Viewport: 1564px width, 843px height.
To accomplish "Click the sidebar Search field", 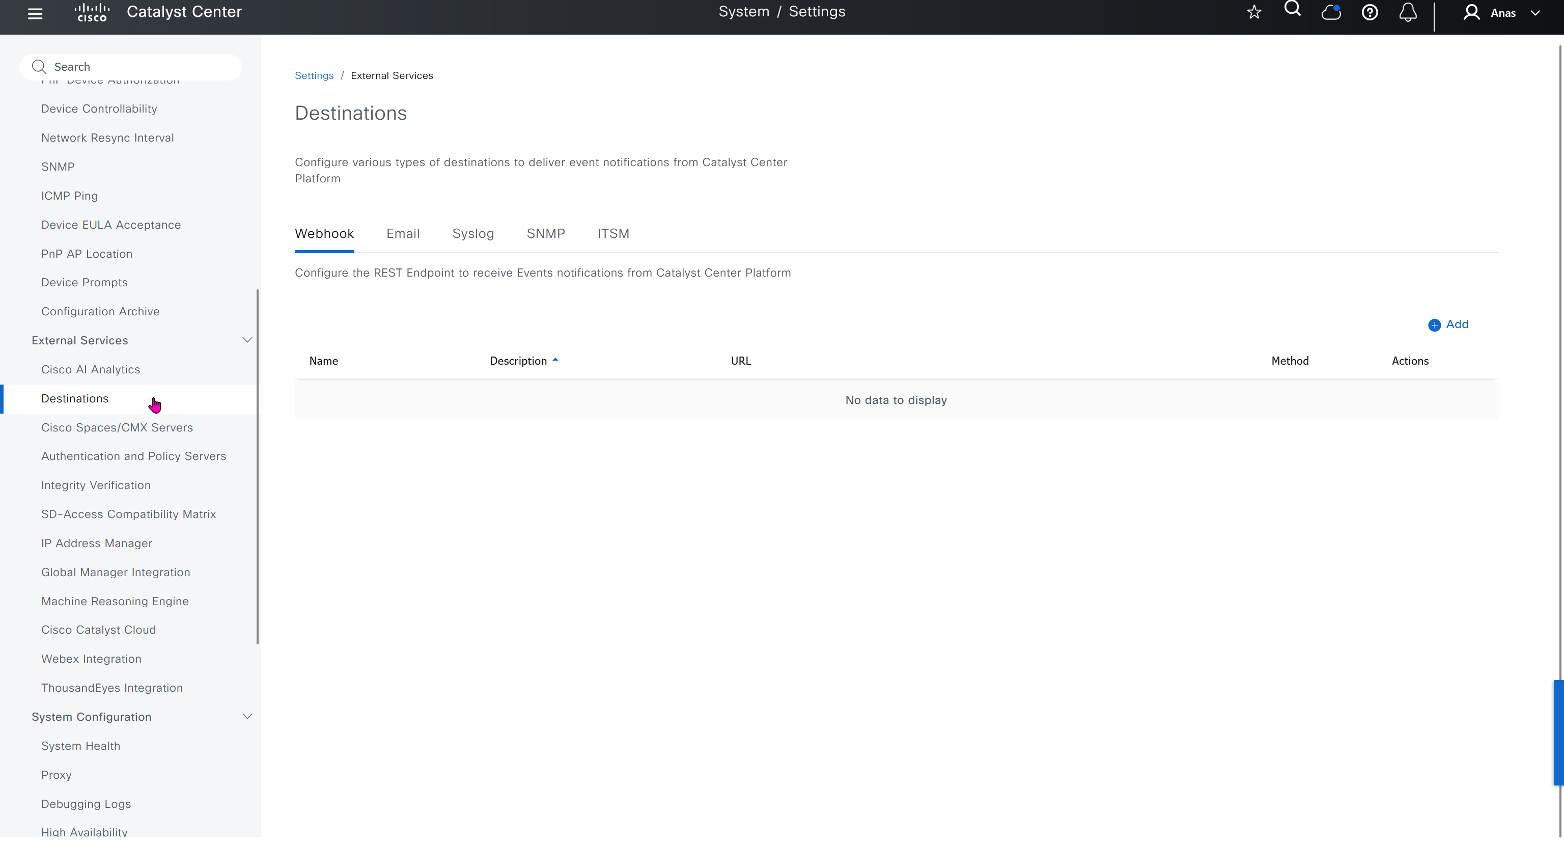I will [130, 67].
